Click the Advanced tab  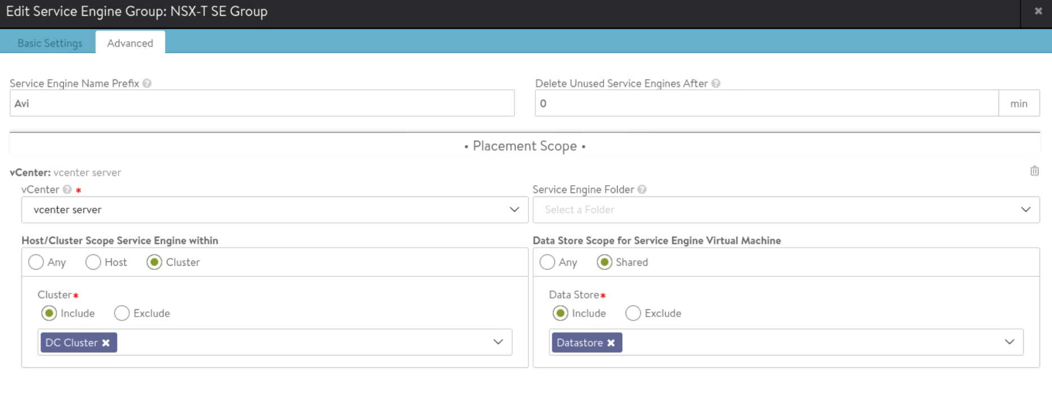[130, 43]
